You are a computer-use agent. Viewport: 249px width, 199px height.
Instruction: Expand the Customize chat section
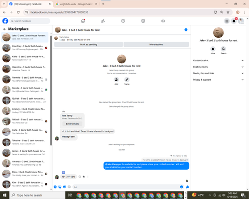218,61
